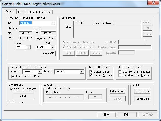Open the SW port dropdown

[x=28, y=47]
